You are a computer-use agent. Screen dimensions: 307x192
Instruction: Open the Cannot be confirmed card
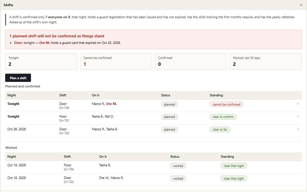(x=116, y=61)
